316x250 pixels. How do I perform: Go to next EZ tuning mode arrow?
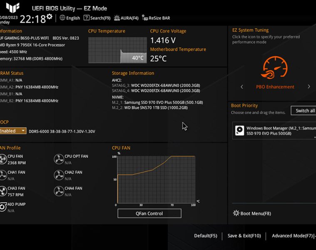(x=309, y=87)
